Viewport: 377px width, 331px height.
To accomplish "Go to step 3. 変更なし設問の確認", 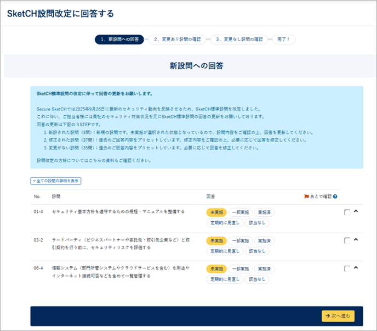I will point(239,40).
